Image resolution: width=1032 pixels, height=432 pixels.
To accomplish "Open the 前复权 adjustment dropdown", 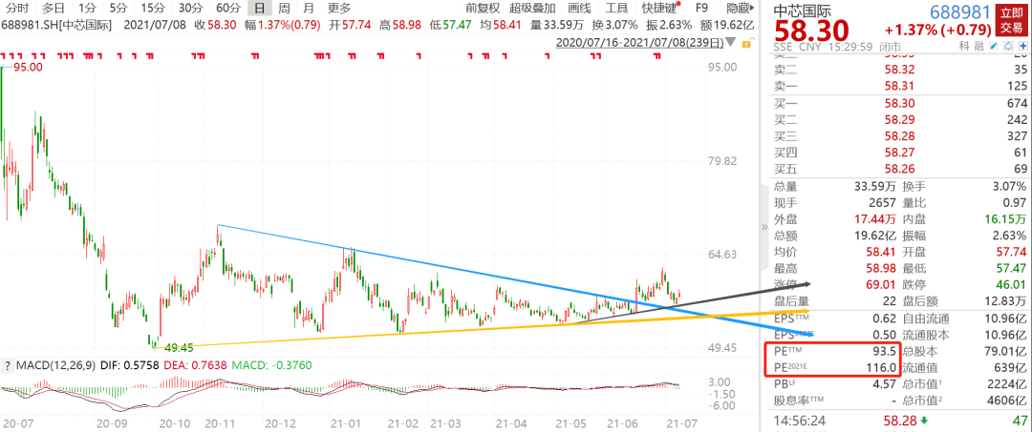I will tap(483, 9).
